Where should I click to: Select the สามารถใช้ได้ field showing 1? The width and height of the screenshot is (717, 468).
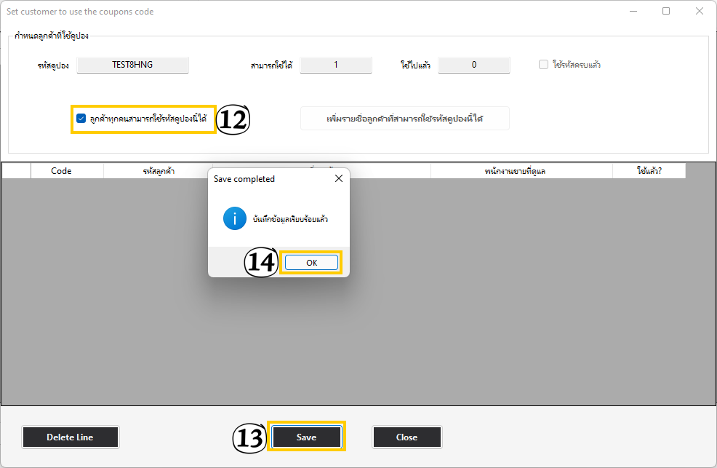(x=336, y=65)
